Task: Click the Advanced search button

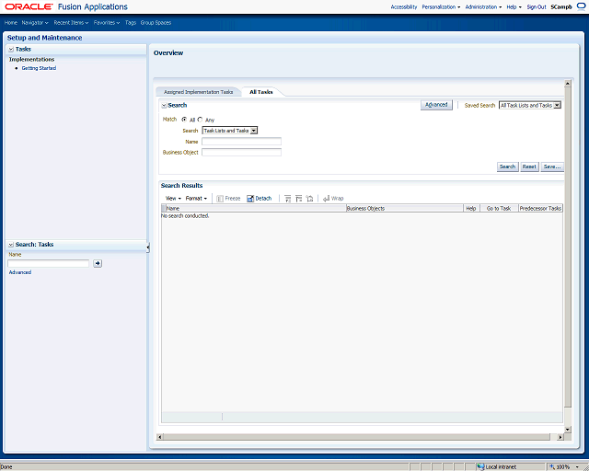Action: tap(436, 105)
